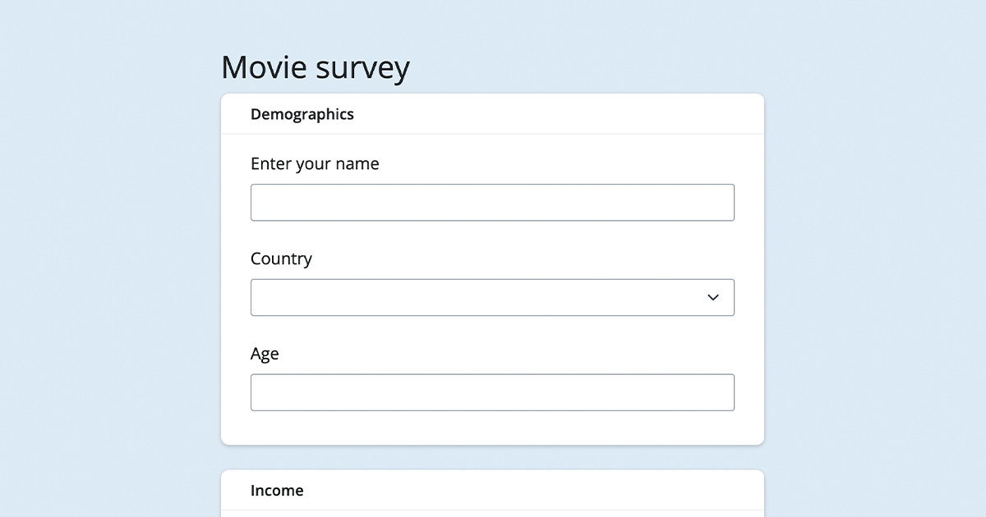Click the word "survey" in the title
The image size is (986, 517).
[x=363, y=68]
